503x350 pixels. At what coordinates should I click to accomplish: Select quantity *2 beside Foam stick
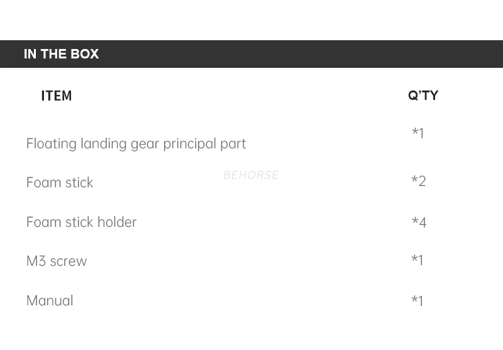418,182
